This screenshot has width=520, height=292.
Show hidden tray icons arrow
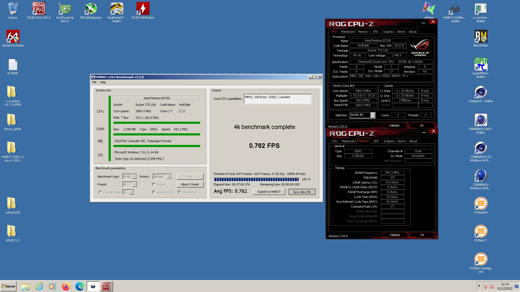(x=479, y=286)
